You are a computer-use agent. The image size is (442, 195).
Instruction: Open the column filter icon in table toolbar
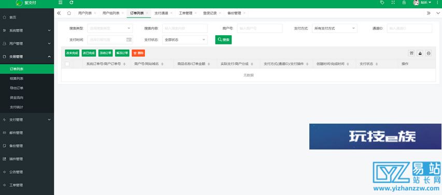click(x=411, y=53)
